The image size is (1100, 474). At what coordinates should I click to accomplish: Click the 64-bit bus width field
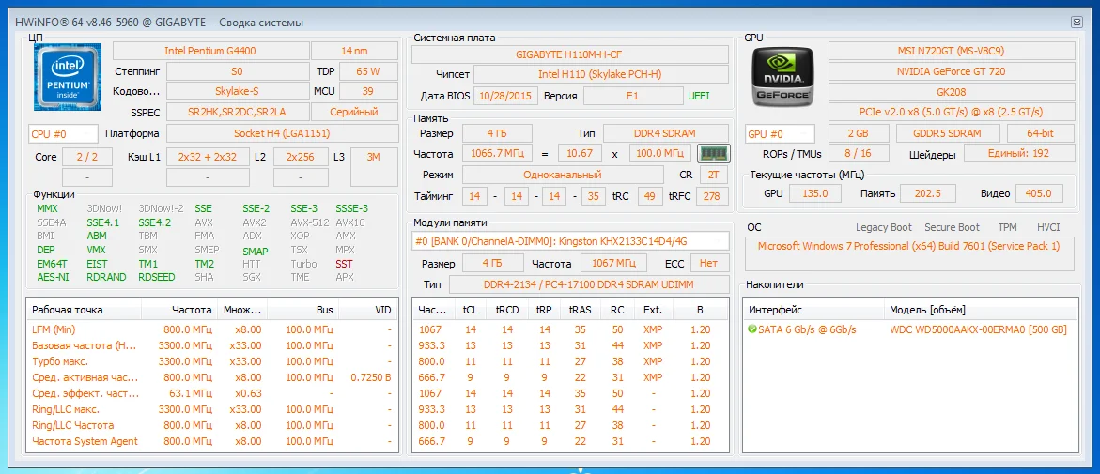(1041, 133)
